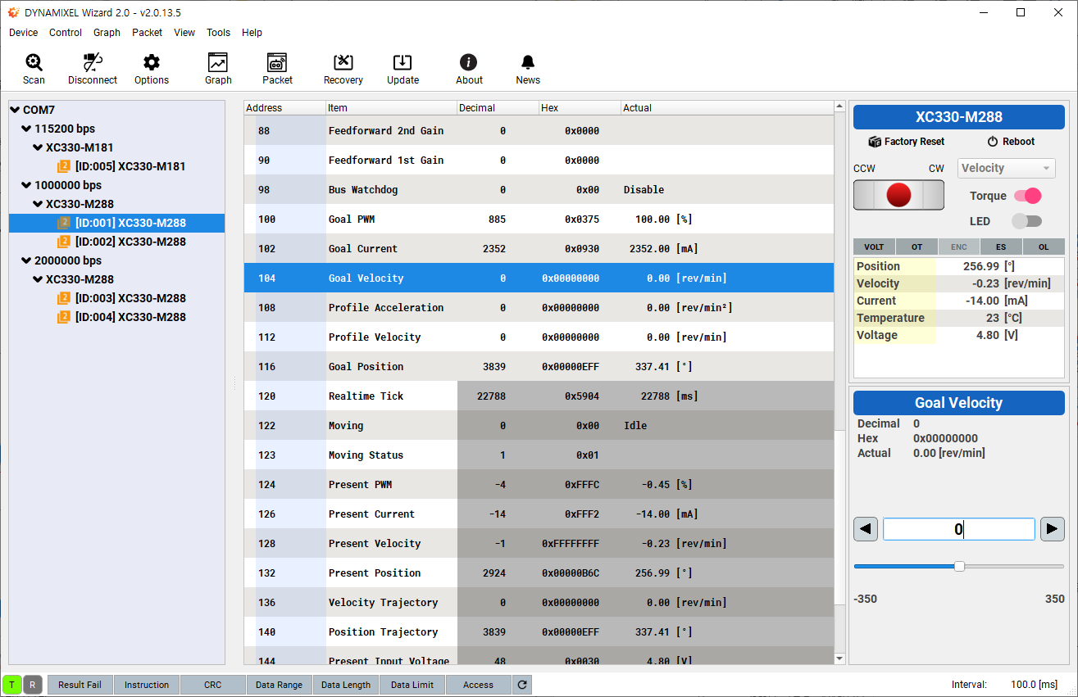Select the Profile Acceleration table row

[x=539, y=307]
